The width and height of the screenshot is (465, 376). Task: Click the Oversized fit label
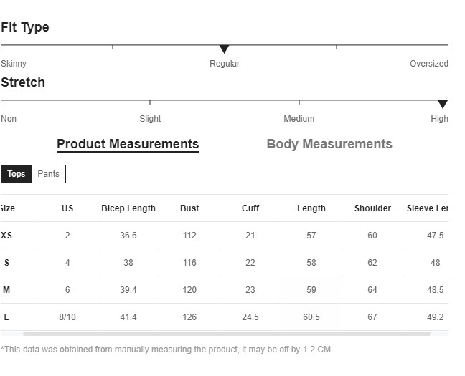point(428,64)
